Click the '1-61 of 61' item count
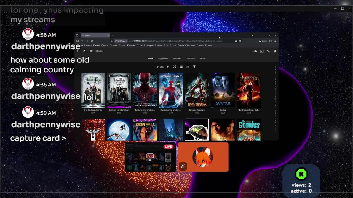353x198 pixels. click(x=160, y=67)
